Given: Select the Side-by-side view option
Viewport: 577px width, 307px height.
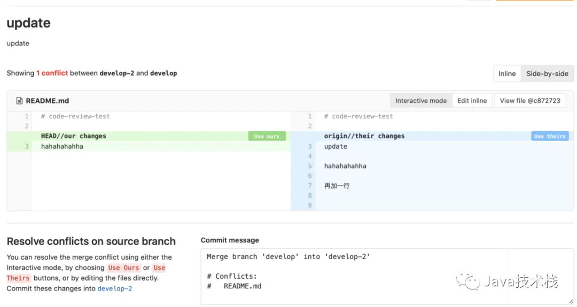Looking at the screenshot, I should click(547, 74).
